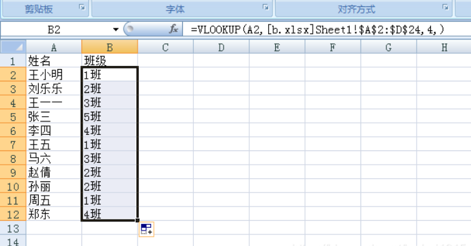The width and height of the screenshot is (471, 246).
Task: Click the Name Box showing B2
Action: 54,30
